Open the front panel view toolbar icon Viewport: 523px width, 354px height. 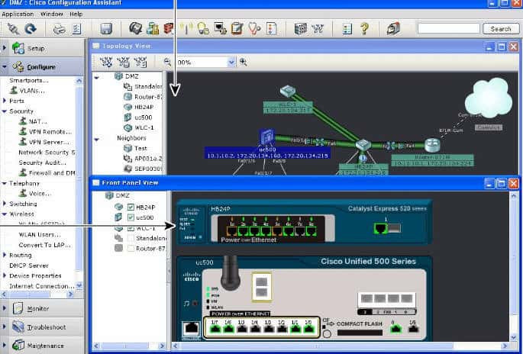pos(301,29)
